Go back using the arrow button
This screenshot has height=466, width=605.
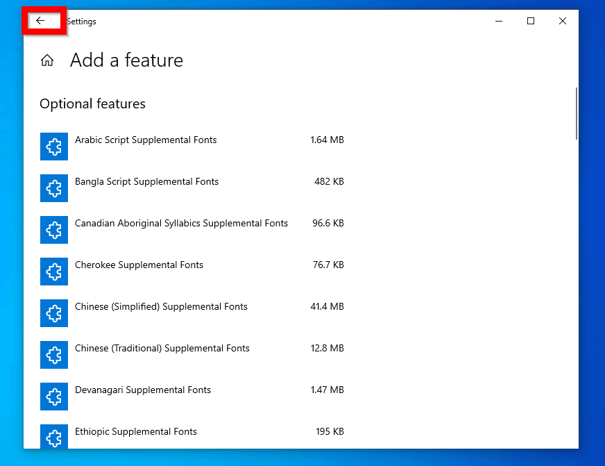pos(40,21)
